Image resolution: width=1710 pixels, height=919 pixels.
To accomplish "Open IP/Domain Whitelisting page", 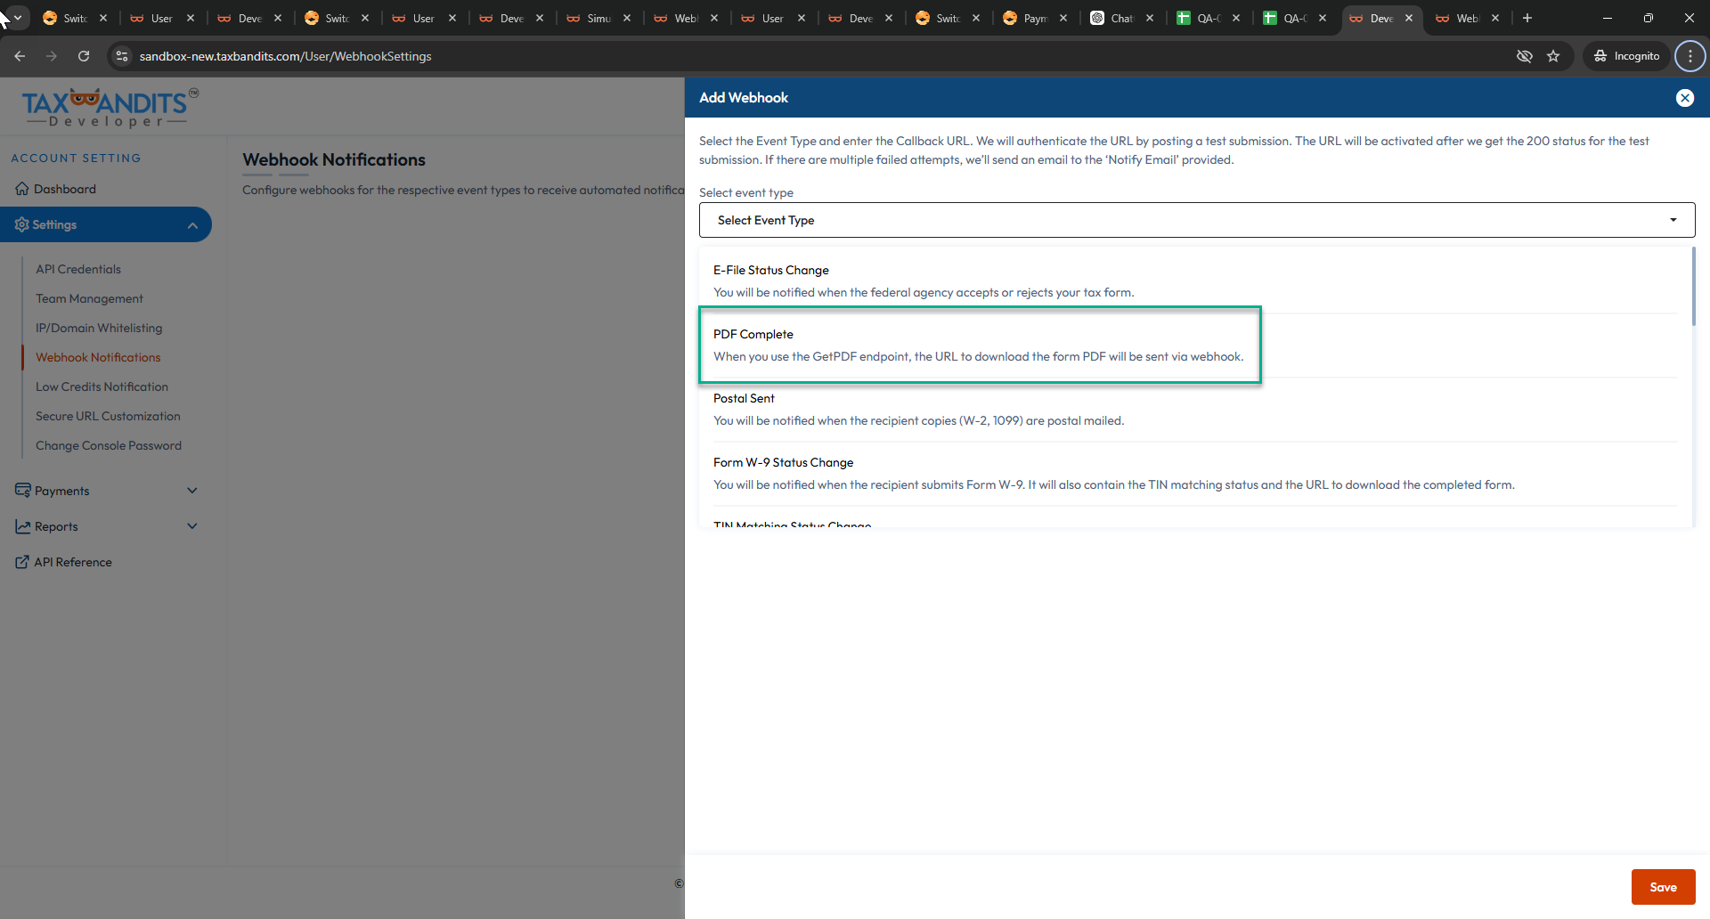I will point(99,328).
